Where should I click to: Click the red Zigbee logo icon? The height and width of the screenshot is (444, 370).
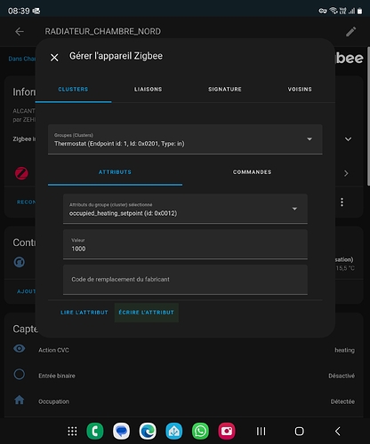(21, 173)
